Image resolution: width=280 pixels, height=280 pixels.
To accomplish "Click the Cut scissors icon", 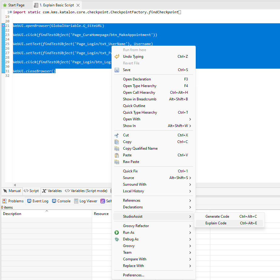I will (x=117, y=135).
